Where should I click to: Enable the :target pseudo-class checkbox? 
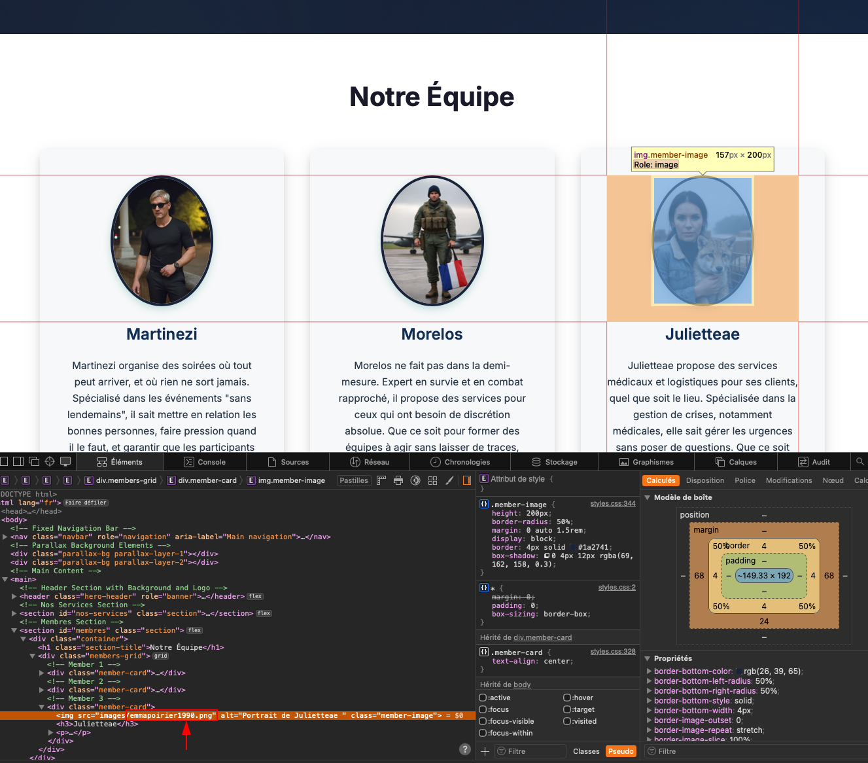pyautogui.click(x=566, y=709)
